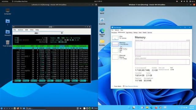This screenshot has width=196, height=110.
Task: Open the Lubuntu start menu icon
Action: tap(1, 108)
